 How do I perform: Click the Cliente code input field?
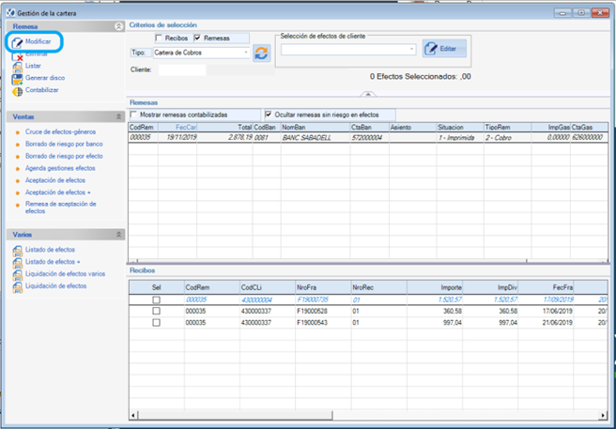182,70
